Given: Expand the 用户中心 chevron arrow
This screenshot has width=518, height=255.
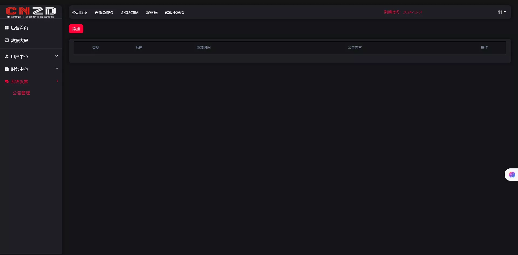Looking at the screenshot, I should coord(57,56).
